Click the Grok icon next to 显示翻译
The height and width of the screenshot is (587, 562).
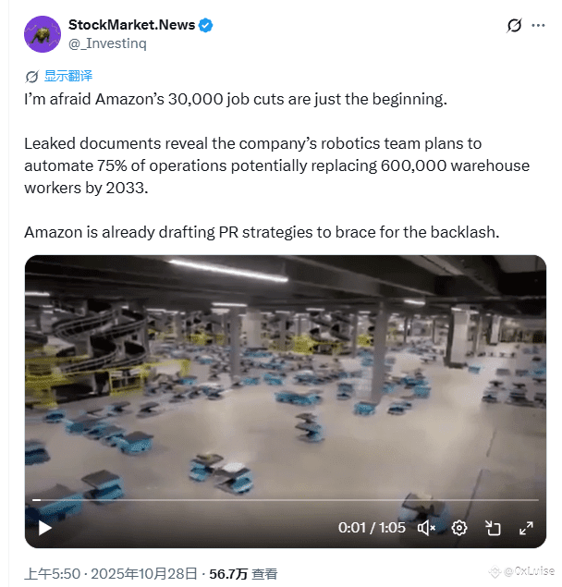[31, 77]
